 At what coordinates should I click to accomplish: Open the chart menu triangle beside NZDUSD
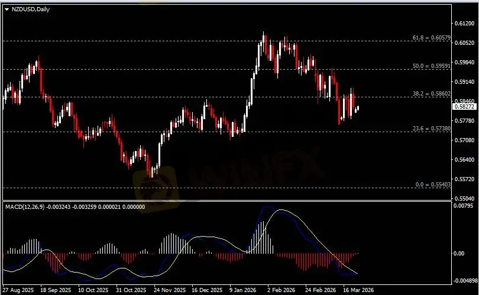pyautogui.click(x=7, y=9)
